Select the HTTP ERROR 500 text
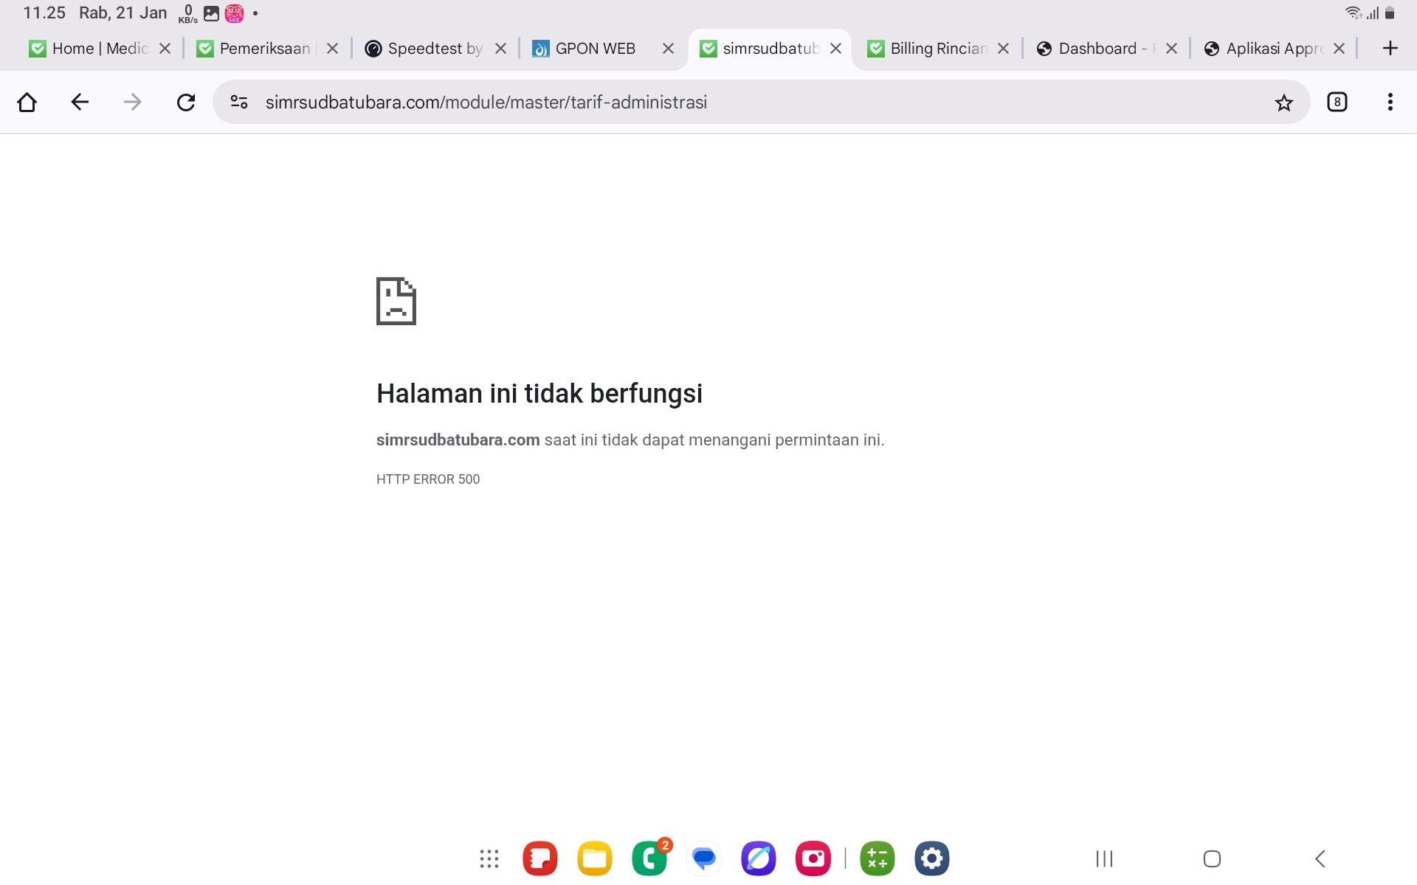The image size is (1417, 885). (x=428, y=479)
